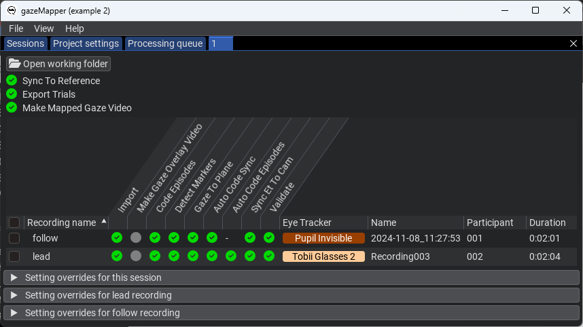Open the File menu
The height and width of the screenshot is (327, 583).
[x=16, y=28]
